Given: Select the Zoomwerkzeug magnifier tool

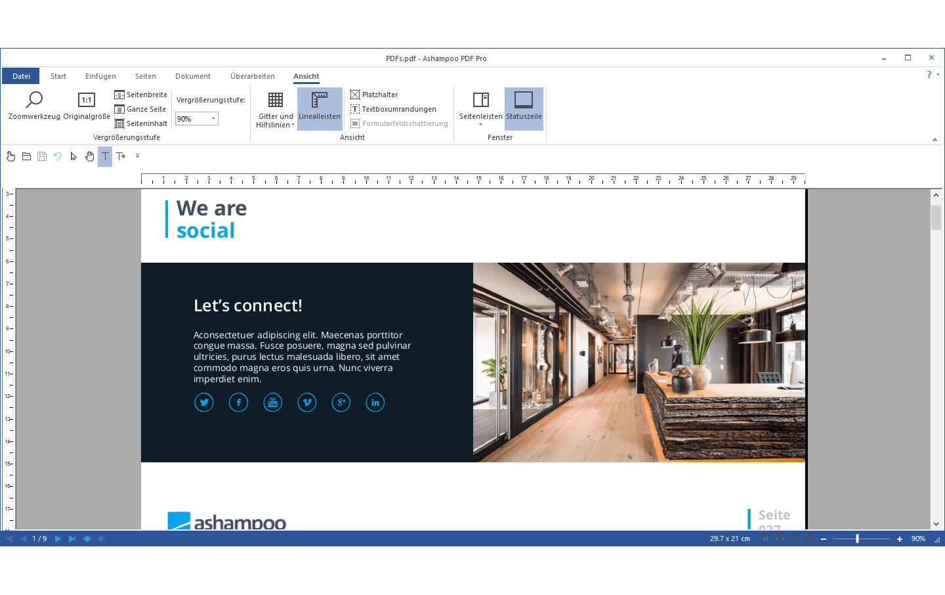Looking at the screenshot, I should click(x=34, y=106).
